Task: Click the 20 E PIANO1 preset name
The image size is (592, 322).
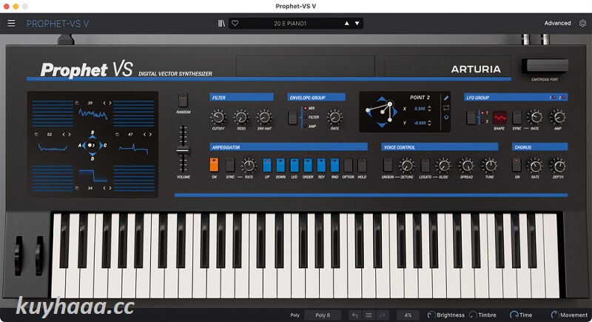Action: point(290,24)
